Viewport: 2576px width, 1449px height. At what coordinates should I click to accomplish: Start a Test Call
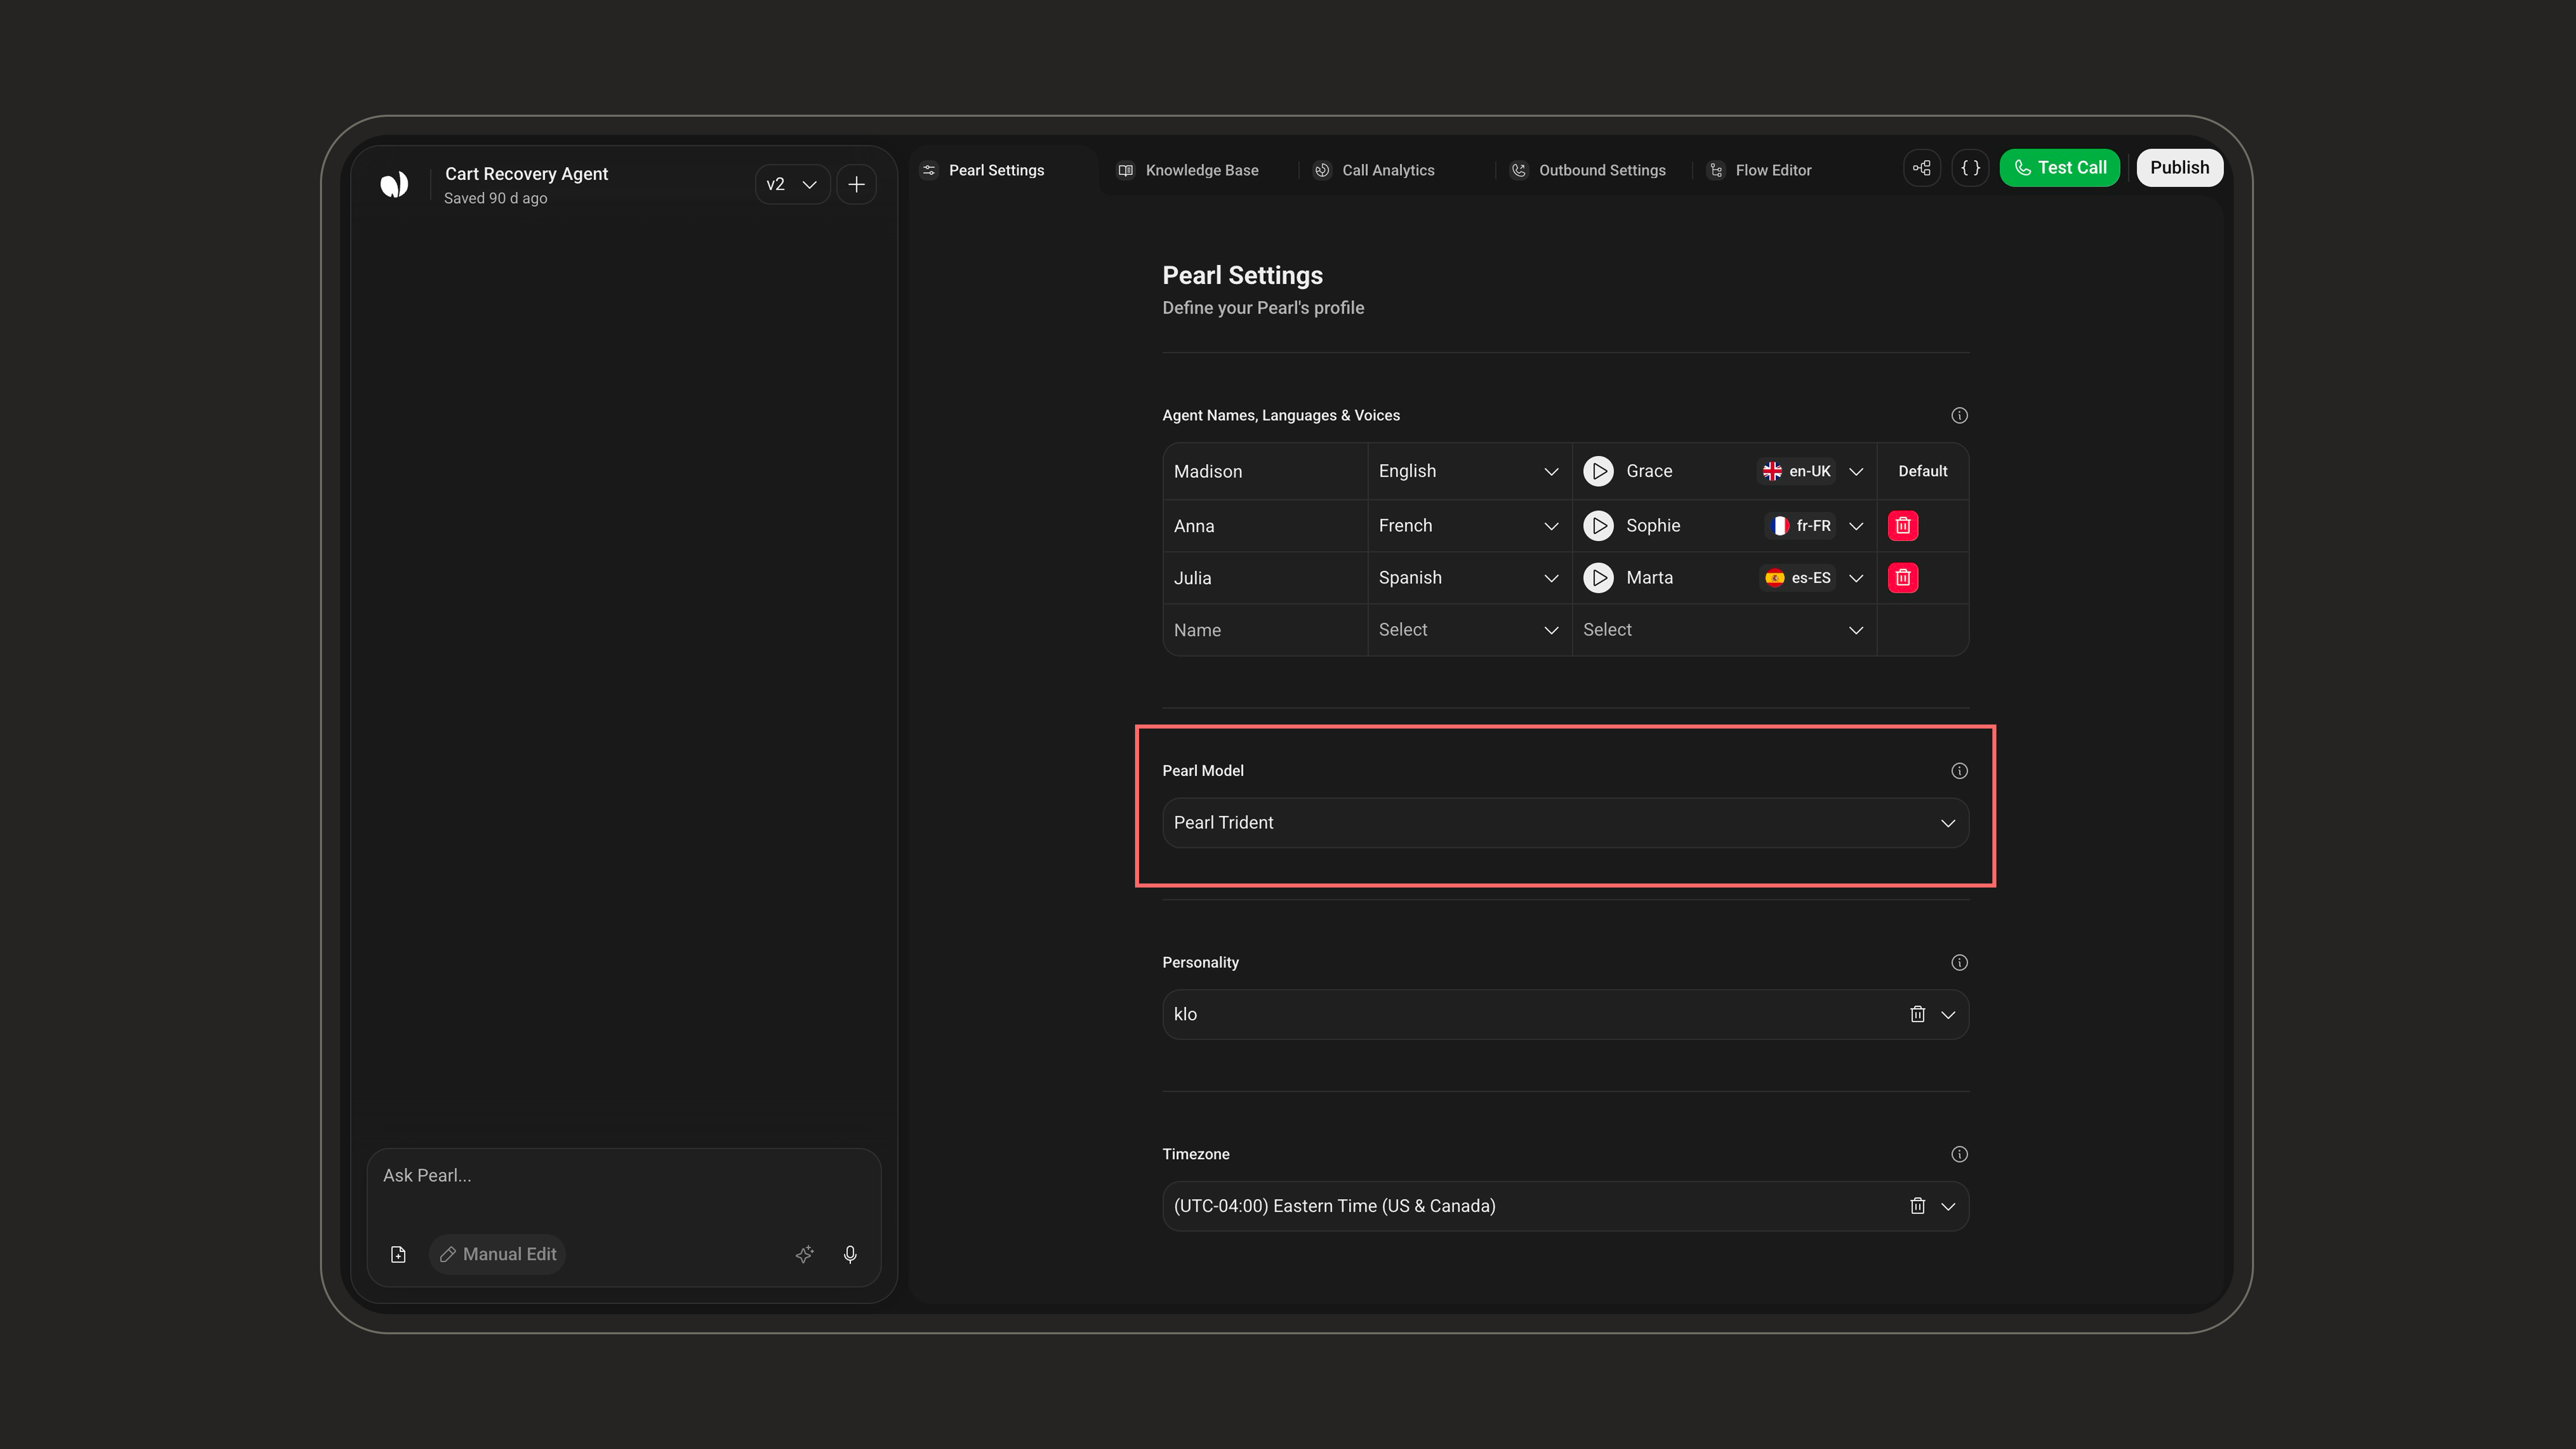[2059, 168]
